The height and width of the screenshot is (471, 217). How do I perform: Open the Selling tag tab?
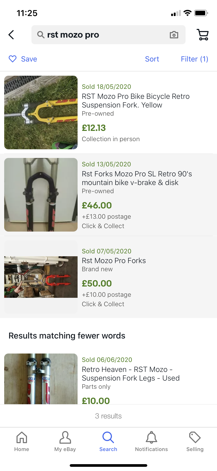tap(195, 442)
